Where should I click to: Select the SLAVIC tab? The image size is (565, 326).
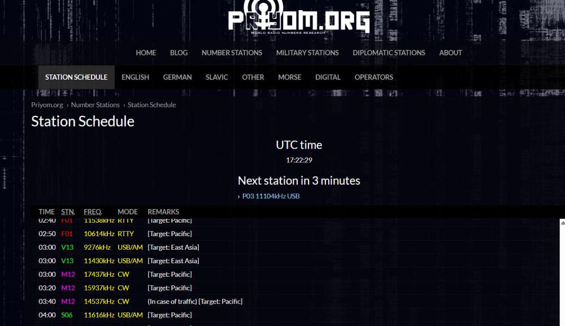[x=217, y=77]
